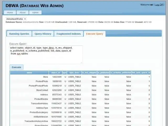This screenshot has width=168, height=126.
Task: Select the AddressType name cell
Action: pos(42,108)
